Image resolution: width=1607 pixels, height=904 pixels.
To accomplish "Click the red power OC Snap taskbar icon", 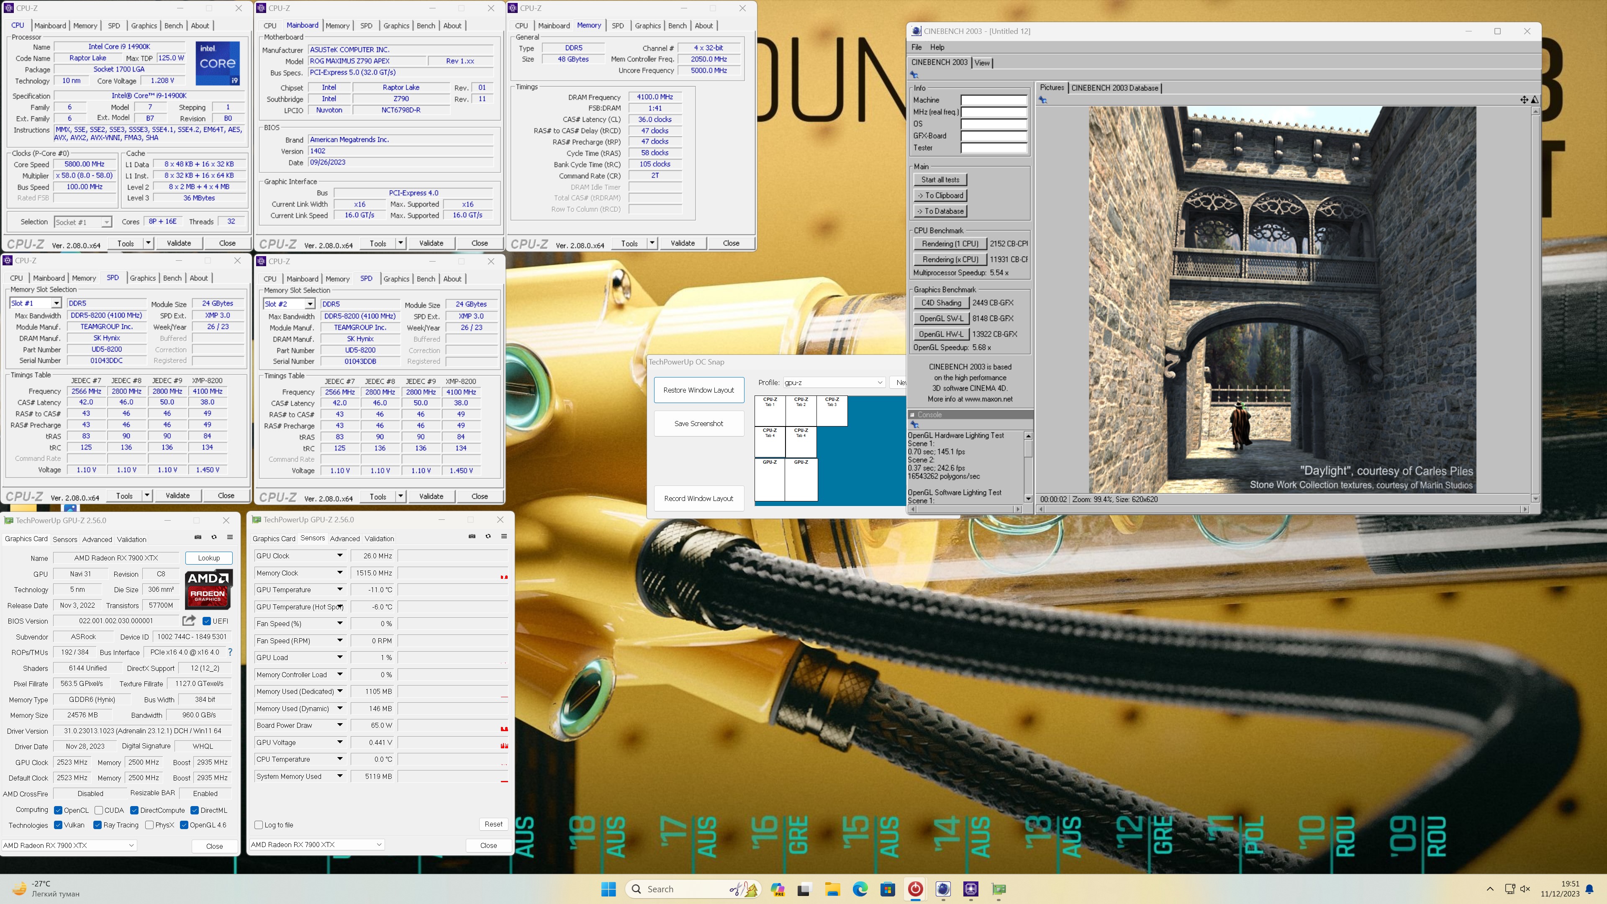I will pyautogui.click(x=915, y=889).
